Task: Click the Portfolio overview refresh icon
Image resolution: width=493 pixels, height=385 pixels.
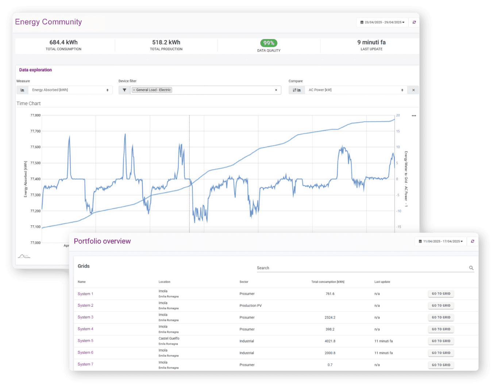Action: [x=473, y=241]
